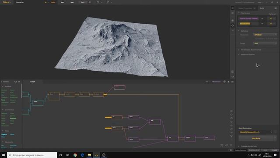Select the highlighted Mountain item in Toolbox
The width and height of the screenshot is (280, 158).
coord(13,118)
